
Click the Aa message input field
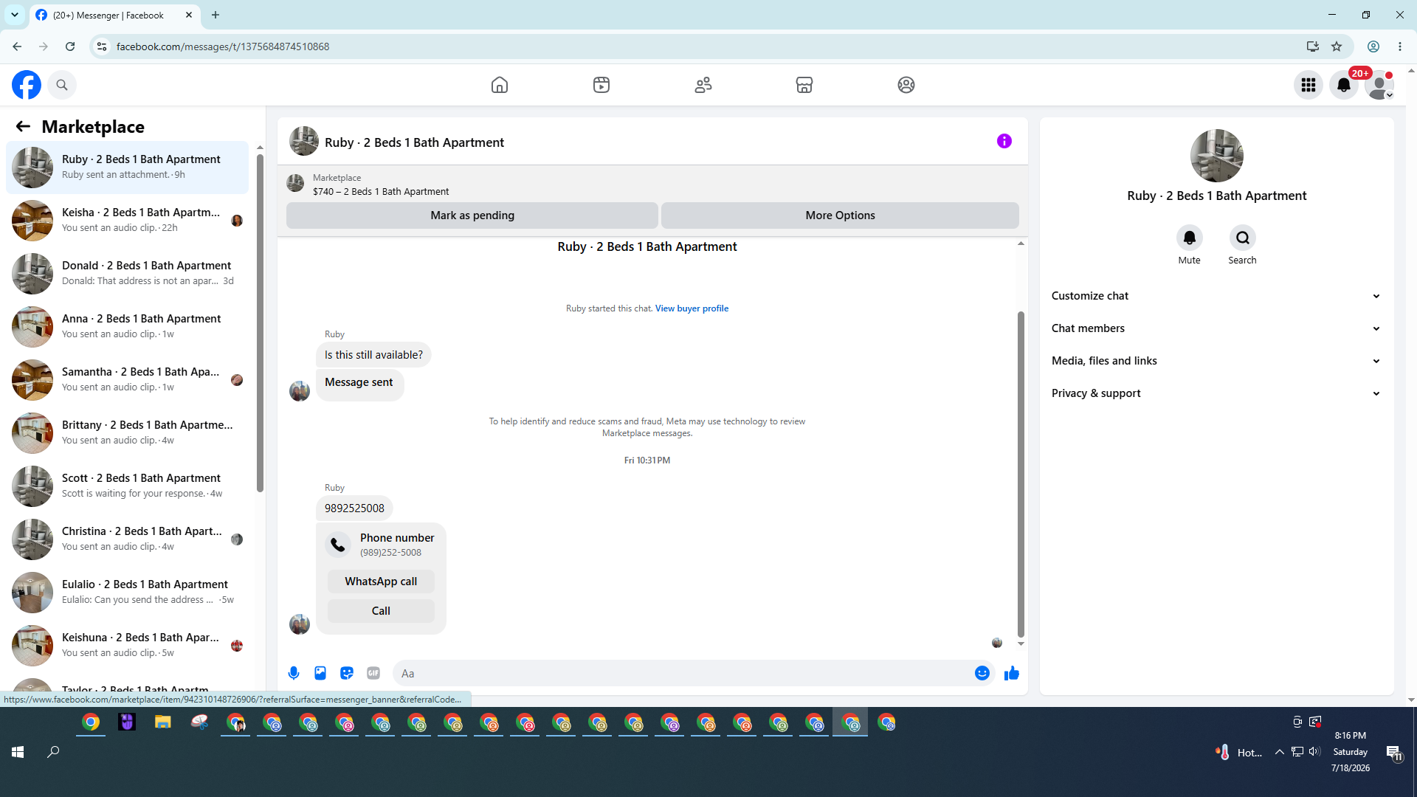point(683,673)
